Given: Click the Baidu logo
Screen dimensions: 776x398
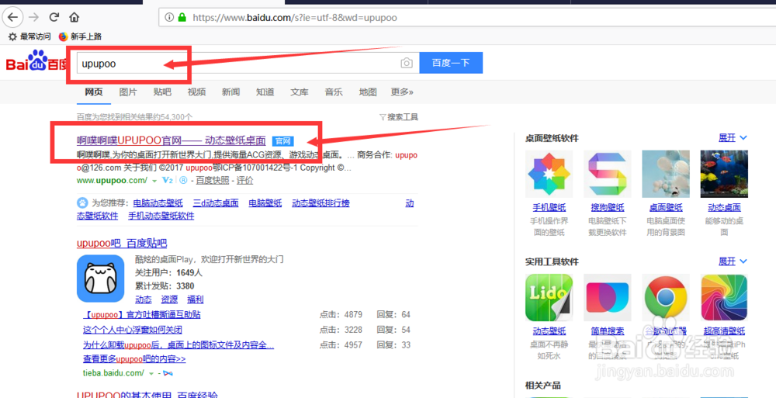Looking at the screenshot, I should point(35,62).
